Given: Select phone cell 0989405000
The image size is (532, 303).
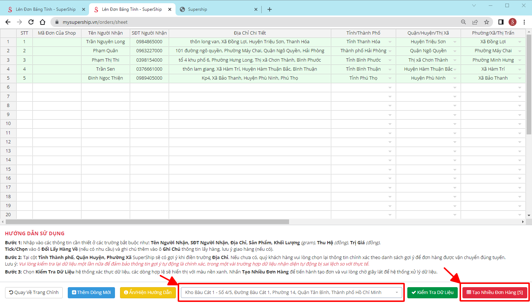Looking at the screenshot, I should point(149,78).
